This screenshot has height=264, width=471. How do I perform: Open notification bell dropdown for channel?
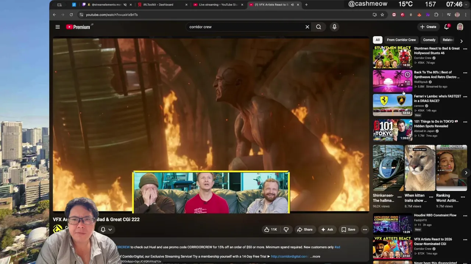pyautogui.click(x=106, y=230)
